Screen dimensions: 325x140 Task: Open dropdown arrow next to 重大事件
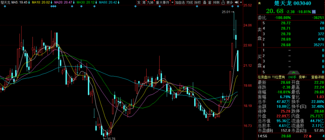tap(172, 3)
